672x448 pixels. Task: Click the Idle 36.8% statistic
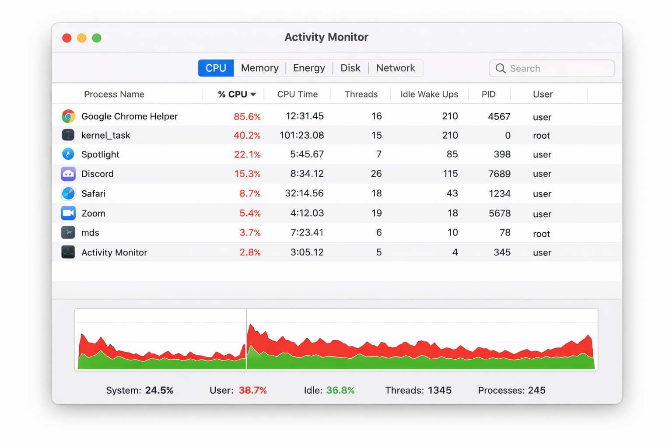pos(329,390)
